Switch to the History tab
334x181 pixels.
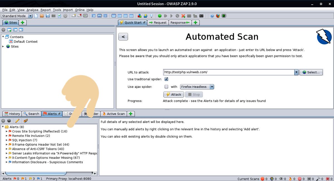12,114
